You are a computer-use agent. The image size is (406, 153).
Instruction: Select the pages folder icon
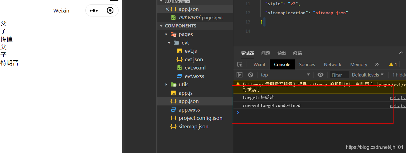click(x=173, y=34)
